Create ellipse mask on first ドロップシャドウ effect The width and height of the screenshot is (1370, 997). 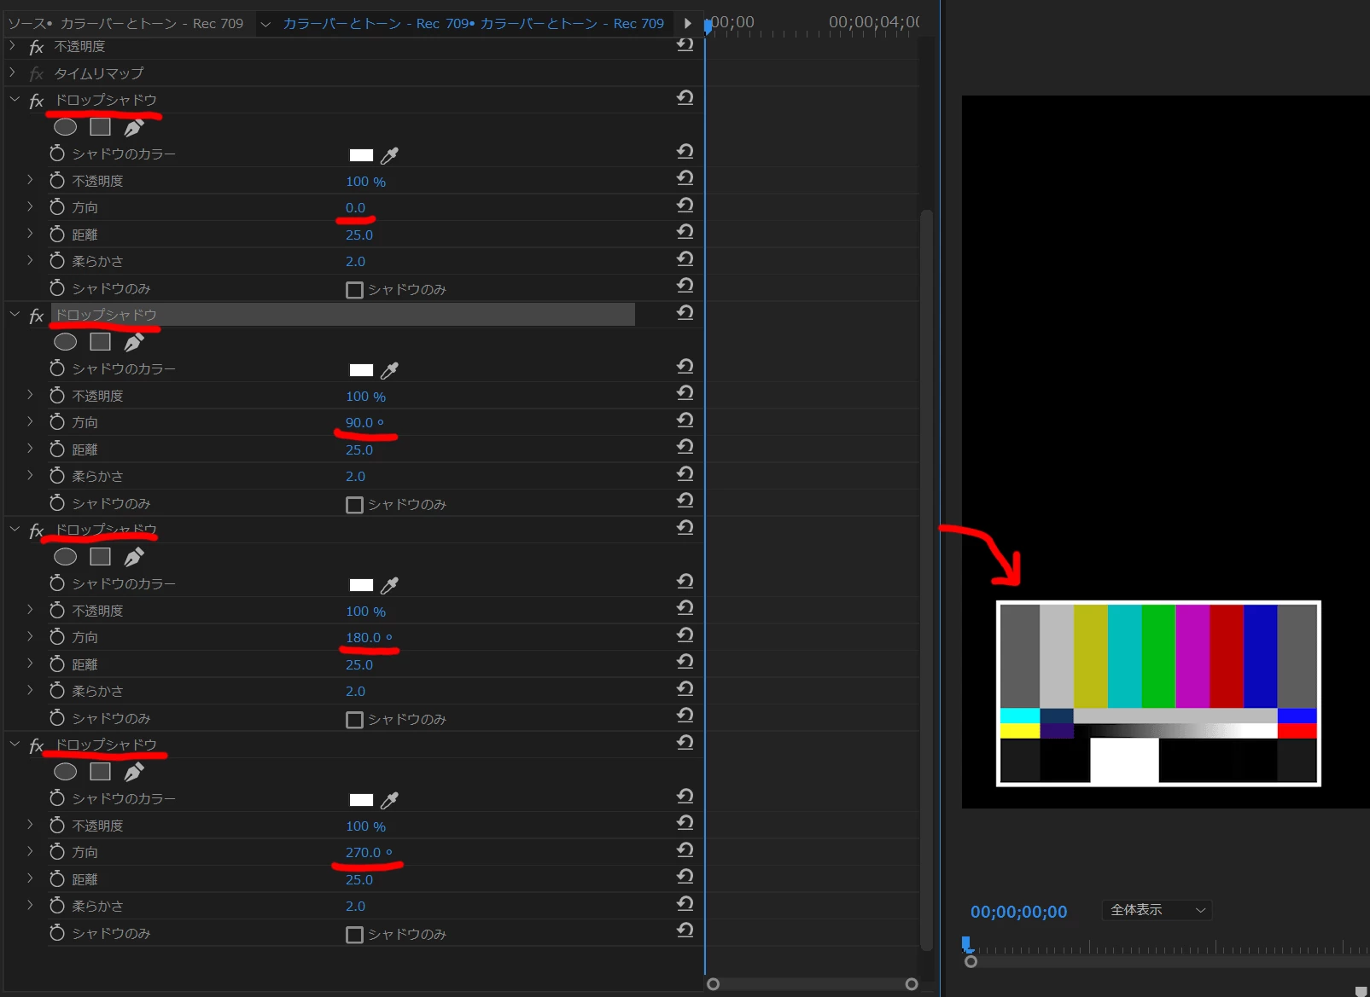[x=66, y=127]
